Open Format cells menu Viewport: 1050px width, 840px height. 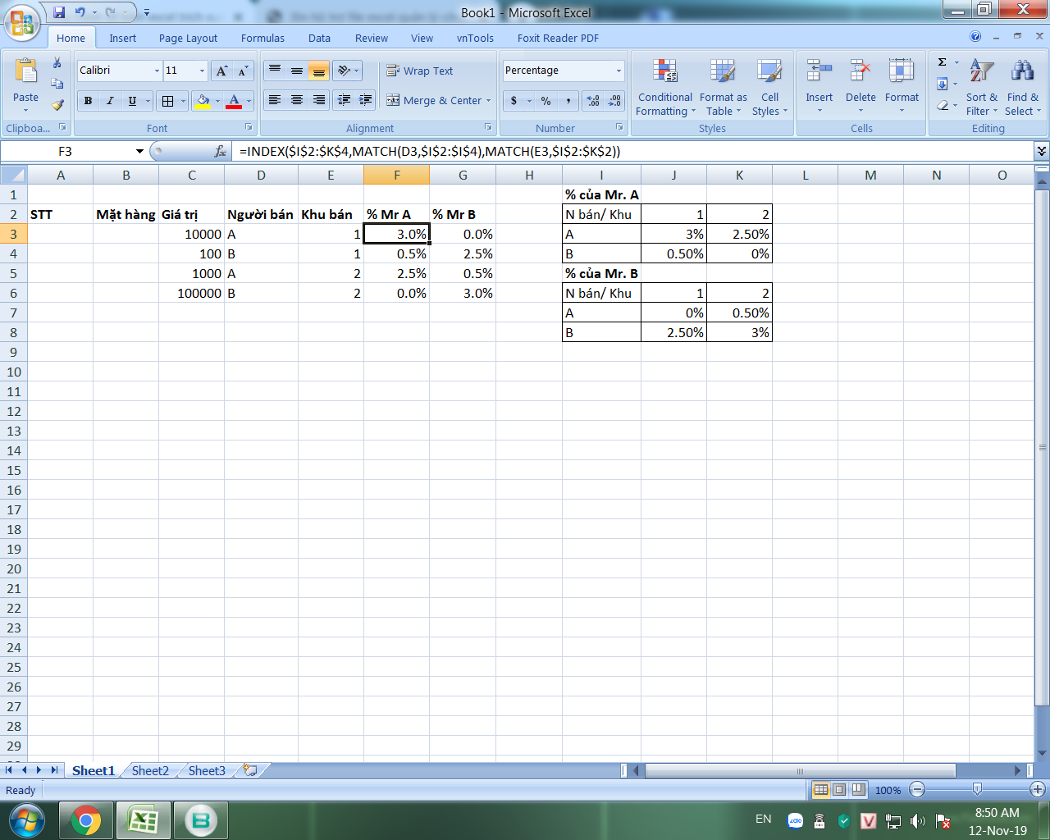coord(902,85)
